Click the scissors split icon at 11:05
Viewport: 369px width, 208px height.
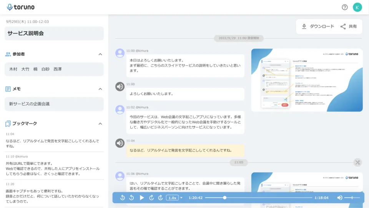pos(357,163)
